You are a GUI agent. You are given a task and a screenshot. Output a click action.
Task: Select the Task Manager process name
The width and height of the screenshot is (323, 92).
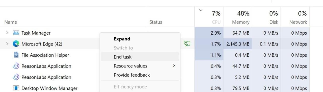point(36,33)
